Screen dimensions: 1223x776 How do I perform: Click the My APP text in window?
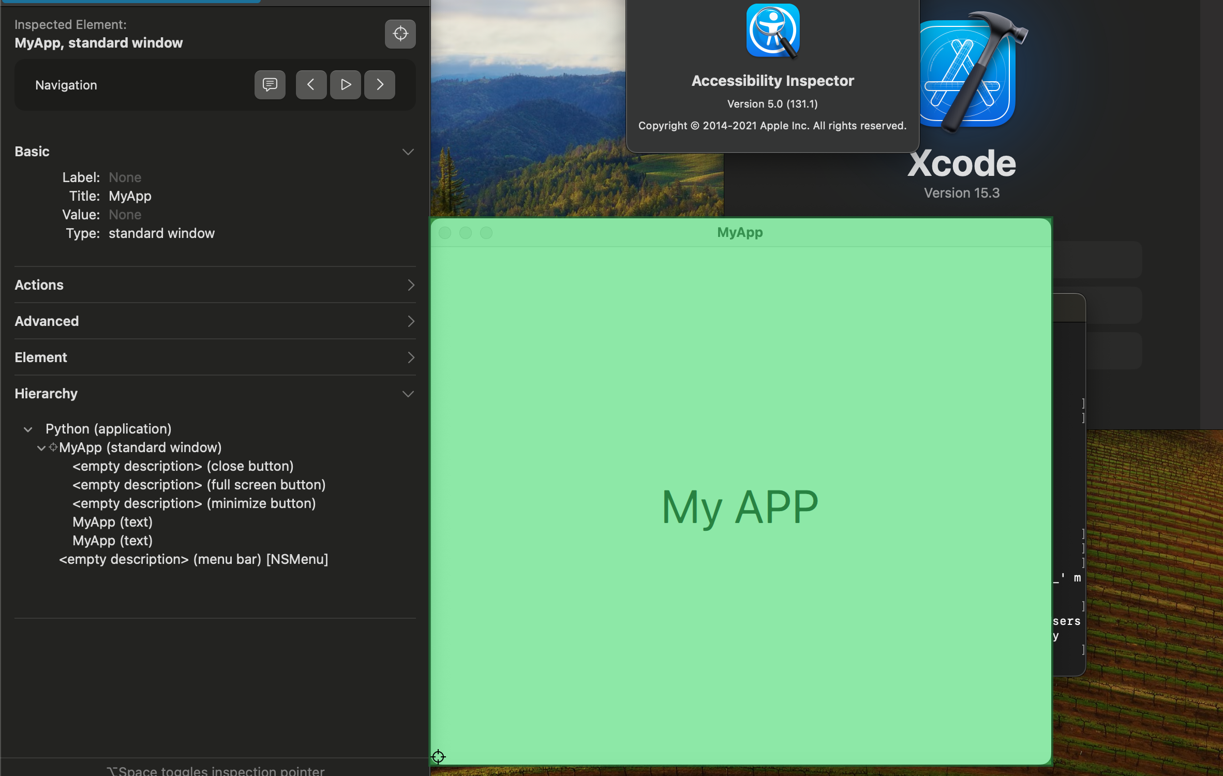[740, 507]
